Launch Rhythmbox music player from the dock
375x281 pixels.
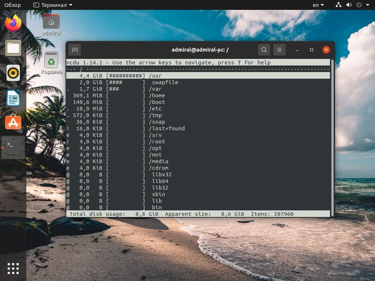(13, 73)
